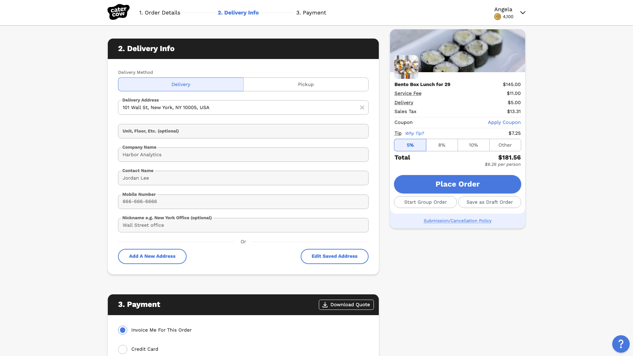The height and width of the screenshot is (356, 633).
Task: Click Add A New Address
Action: tap(152, 256)
